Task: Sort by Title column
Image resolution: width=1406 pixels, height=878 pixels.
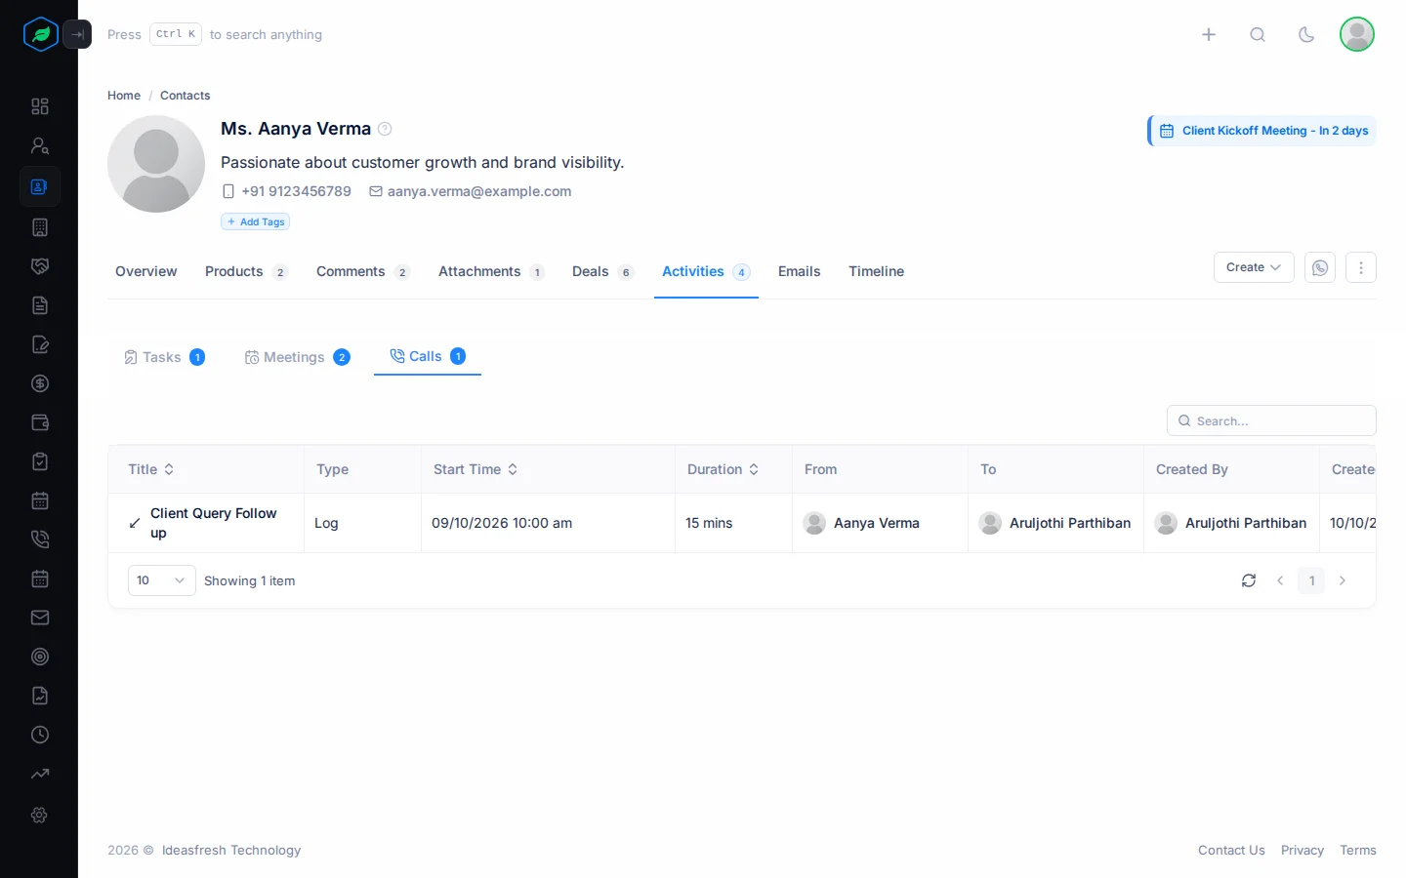Action: click(x=151, y=469)
